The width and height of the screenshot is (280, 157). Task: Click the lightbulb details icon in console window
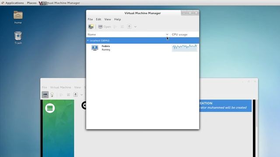pos(52,95)
